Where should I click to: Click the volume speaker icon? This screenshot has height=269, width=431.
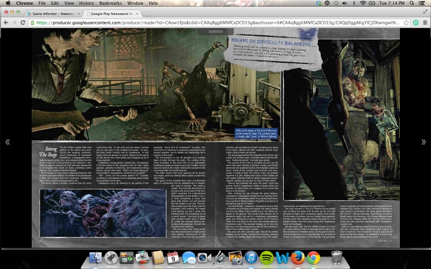pos(345,3)
